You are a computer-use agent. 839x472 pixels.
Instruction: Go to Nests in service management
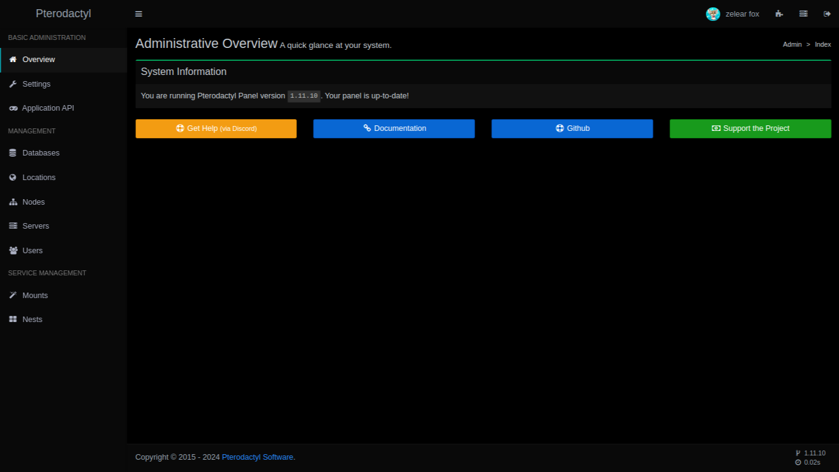[32, 320]
